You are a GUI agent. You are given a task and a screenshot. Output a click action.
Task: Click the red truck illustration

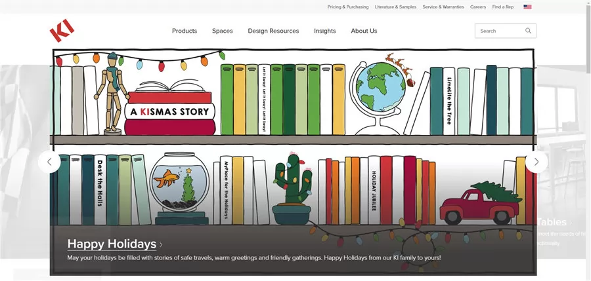(x=481, y=203)
